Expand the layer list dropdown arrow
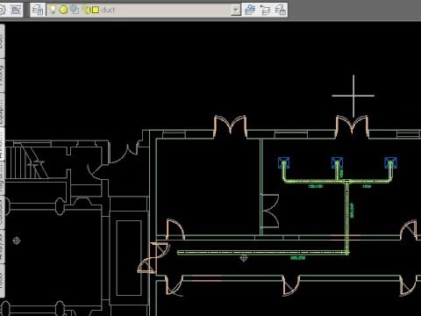The image size is (421, 316). pyautogui.click(x=236, y=10)
